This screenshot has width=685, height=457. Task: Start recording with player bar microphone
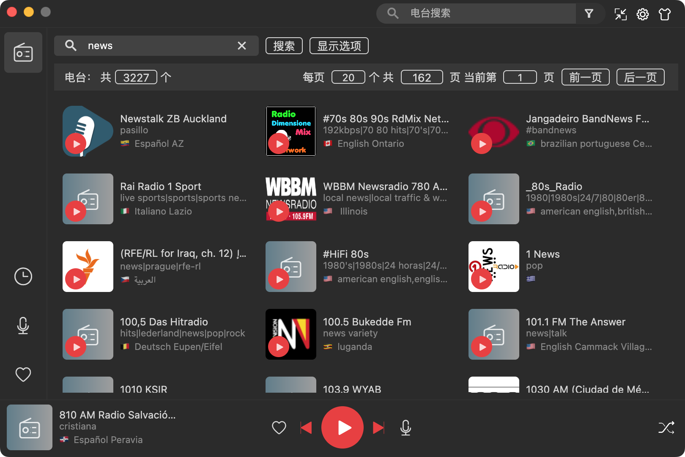pyautogui.click(x=406, y=427)
